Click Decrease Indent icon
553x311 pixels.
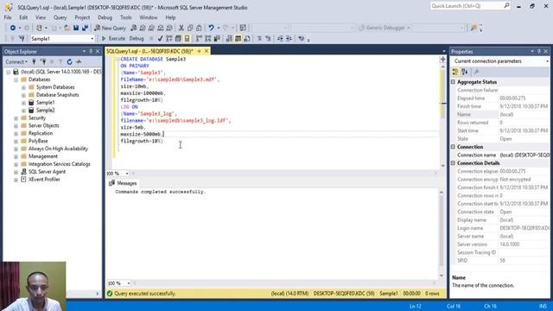coord(280,38)
